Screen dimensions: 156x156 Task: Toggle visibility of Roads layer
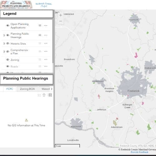(7, 66)
